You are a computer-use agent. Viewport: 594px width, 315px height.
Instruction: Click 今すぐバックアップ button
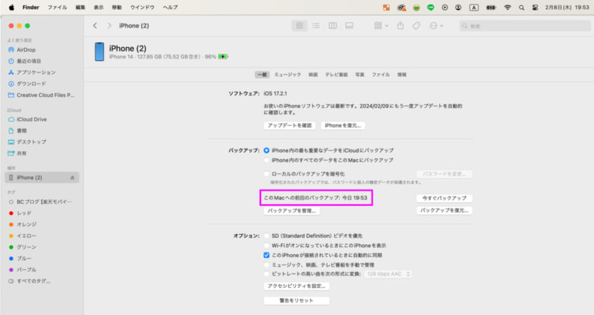click(444, 198)
